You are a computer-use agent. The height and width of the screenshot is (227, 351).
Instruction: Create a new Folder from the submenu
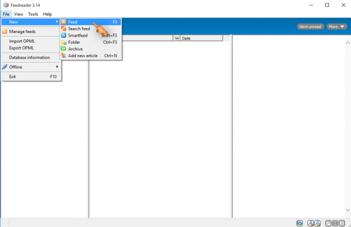[x=91, y=42]
